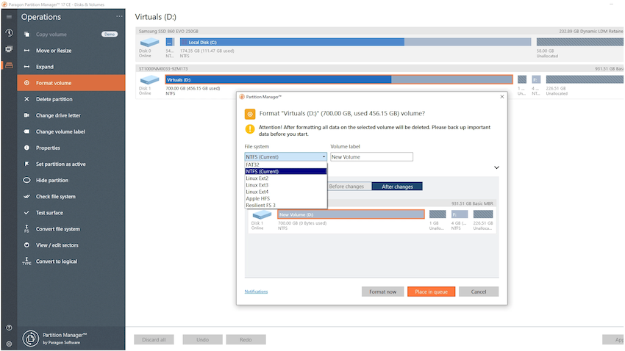Open the hamburger menu in the sidebar
Screen dimensions: 625x351
point(9,17)
